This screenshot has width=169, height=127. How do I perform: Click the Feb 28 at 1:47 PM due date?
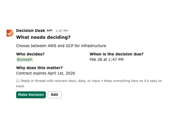click(107, 59)
